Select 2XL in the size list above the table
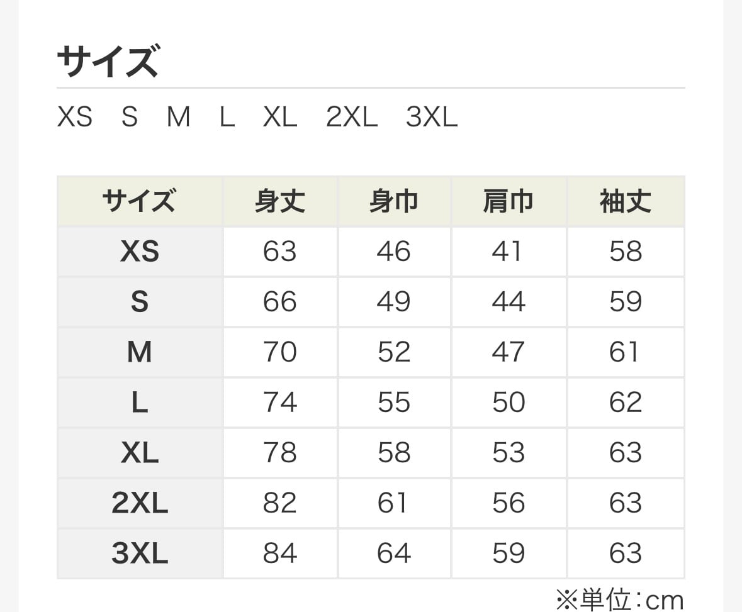742x612 pixels. 352,117
